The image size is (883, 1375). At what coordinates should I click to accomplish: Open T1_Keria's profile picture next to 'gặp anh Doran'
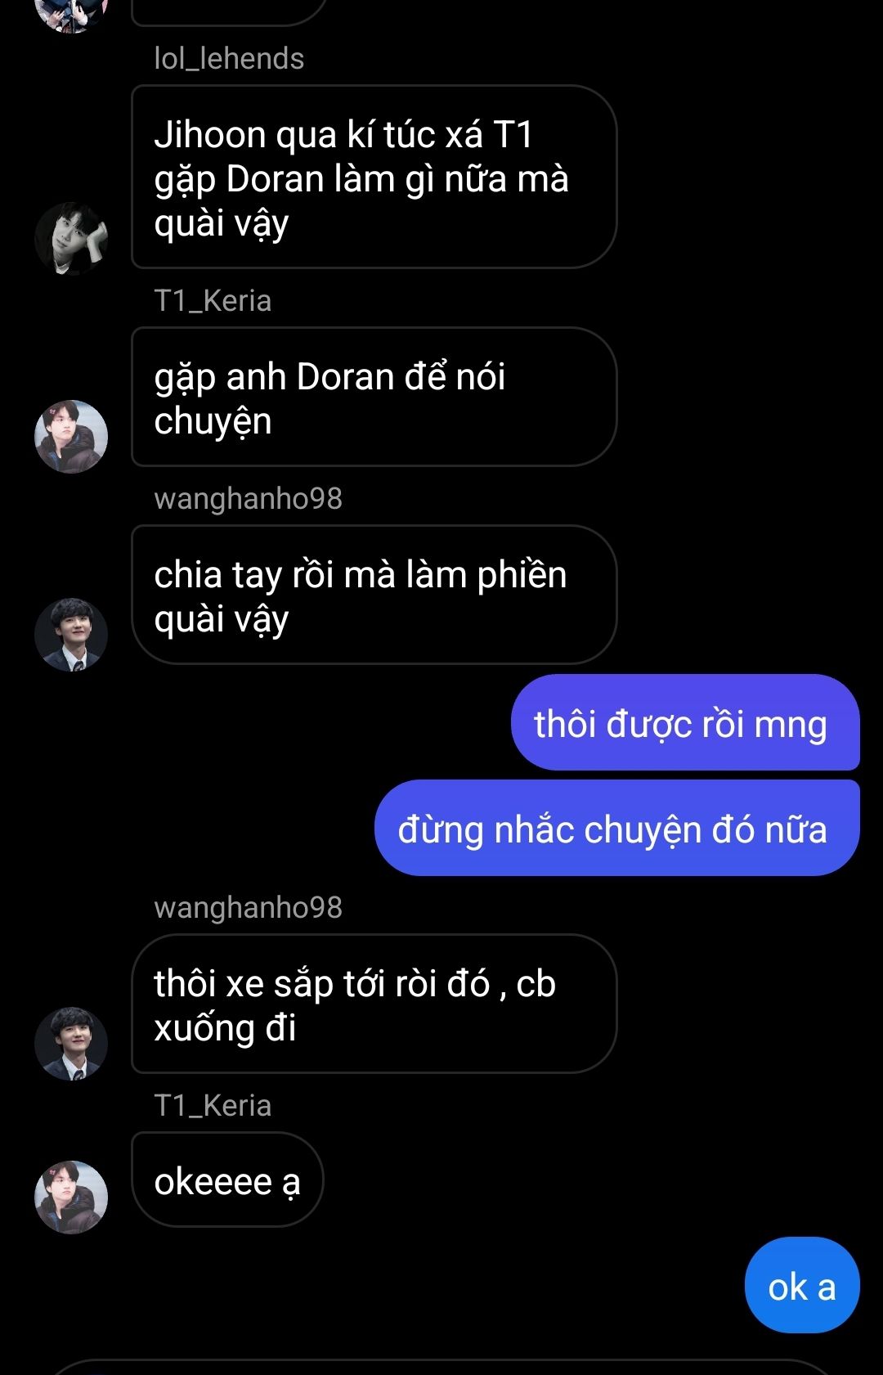tap(71, 437)
